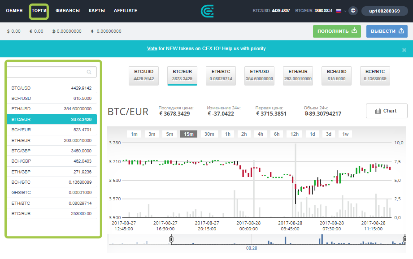Select the BTC/USD pair card

point(143,76)
